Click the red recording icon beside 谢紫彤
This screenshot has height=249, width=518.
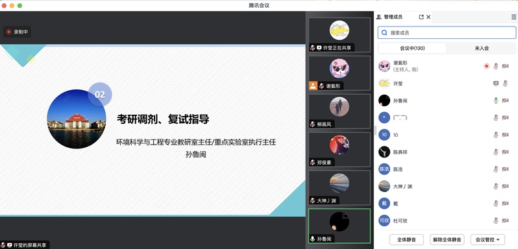486,66
